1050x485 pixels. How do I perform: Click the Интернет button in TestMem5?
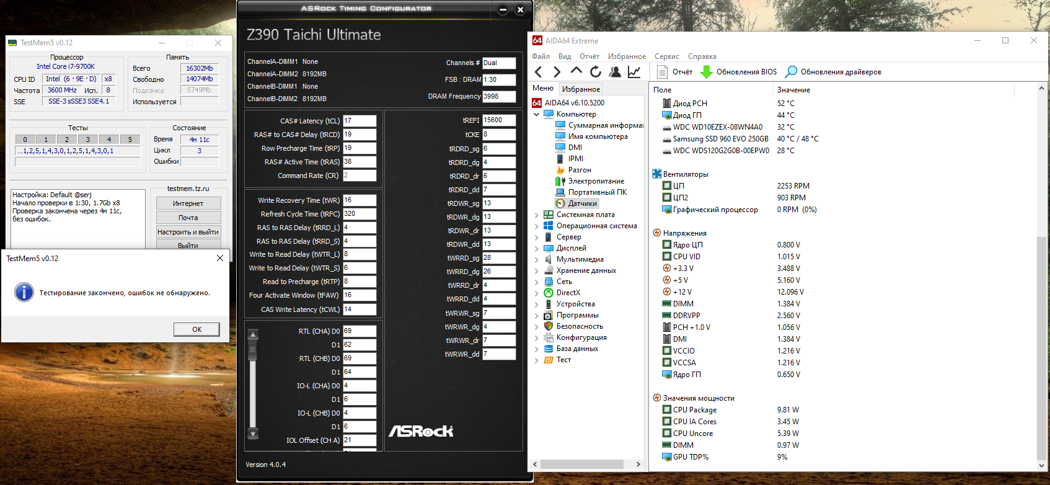188,203
